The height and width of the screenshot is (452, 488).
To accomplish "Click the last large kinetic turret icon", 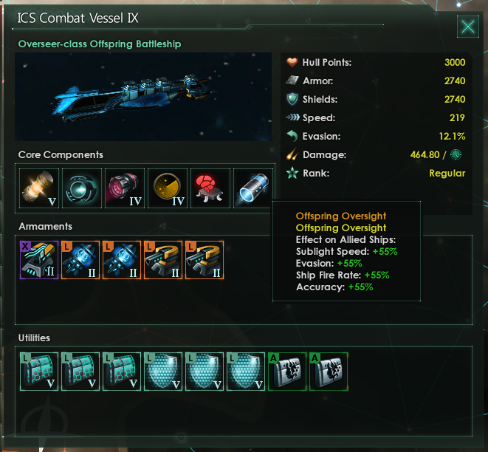I will point(205,260).
